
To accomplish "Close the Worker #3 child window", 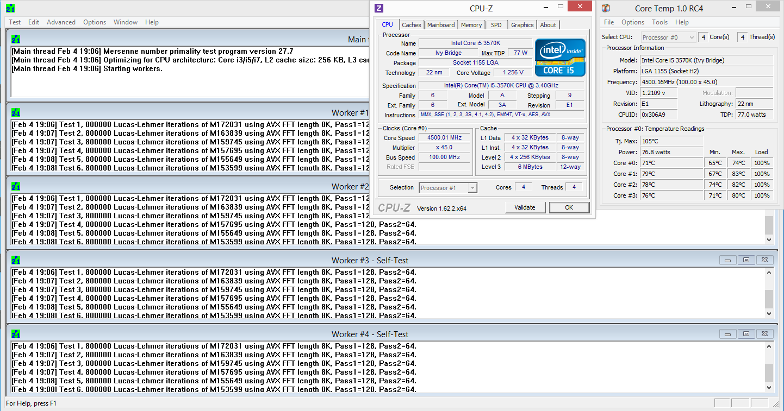I will tap(764, 260).
